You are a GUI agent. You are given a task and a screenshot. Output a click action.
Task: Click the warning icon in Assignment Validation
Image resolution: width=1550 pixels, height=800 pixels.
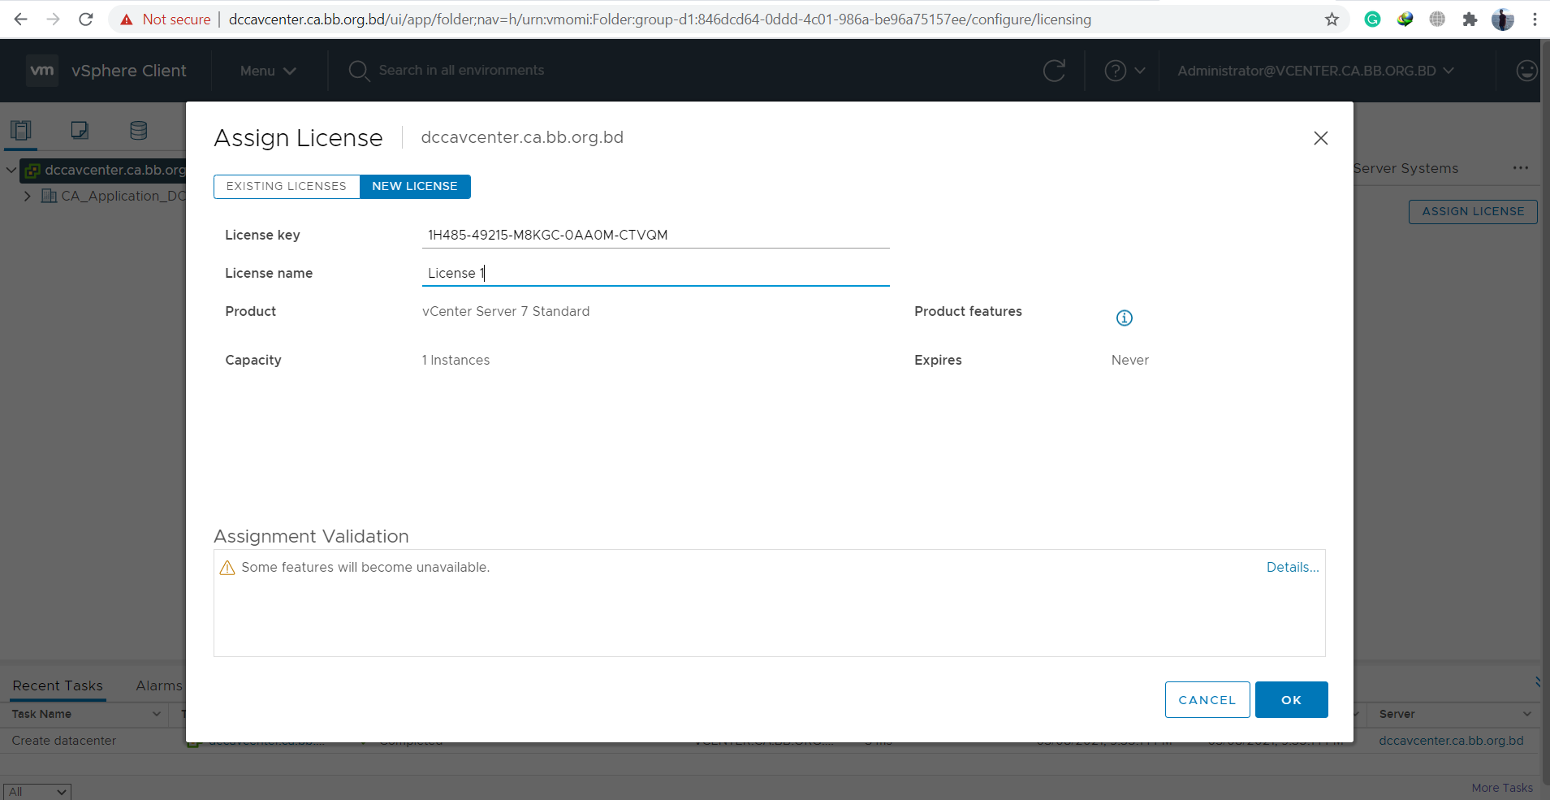click(227, 568)
